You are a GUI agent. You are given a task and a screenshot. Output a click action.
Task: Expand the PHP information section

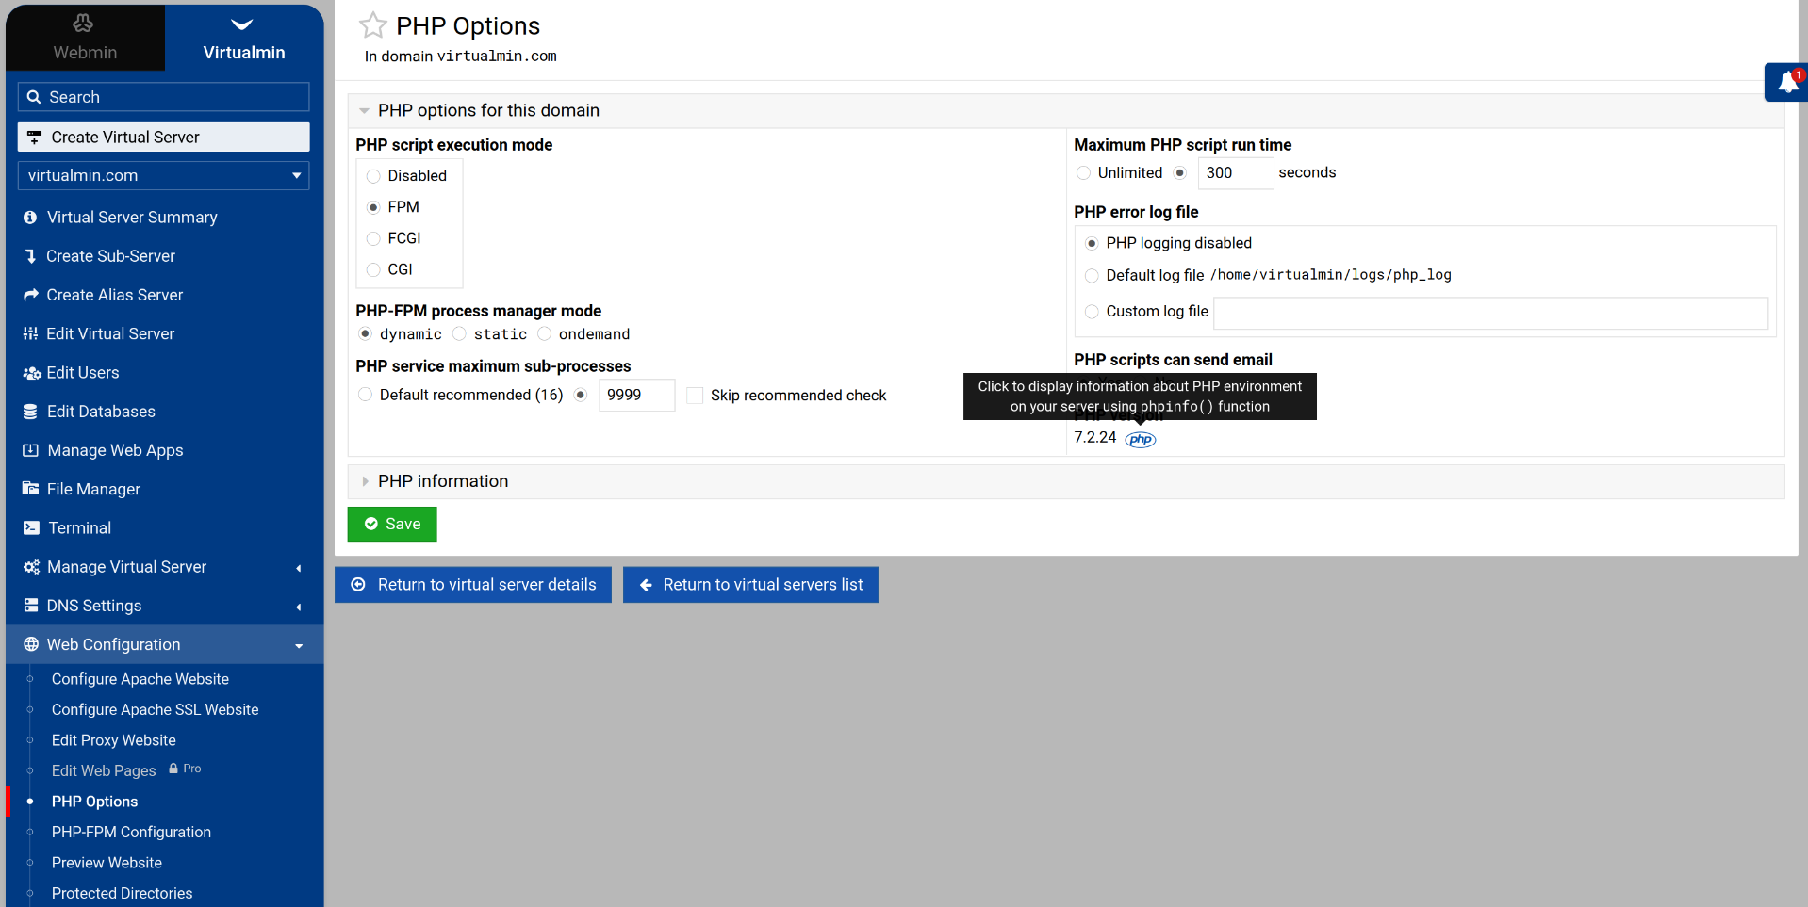(443, 481)
